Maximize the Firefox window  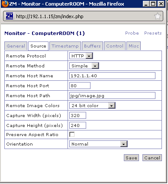[153, 3]
